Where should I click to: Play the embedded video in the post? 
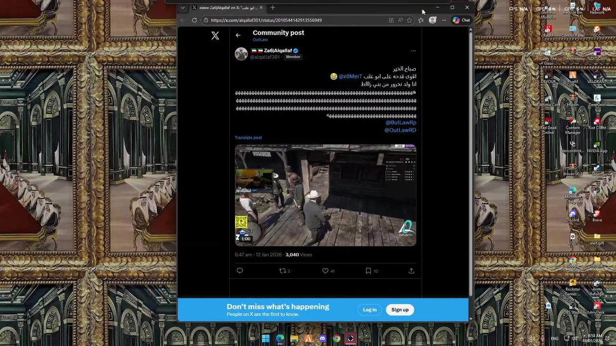325,195
